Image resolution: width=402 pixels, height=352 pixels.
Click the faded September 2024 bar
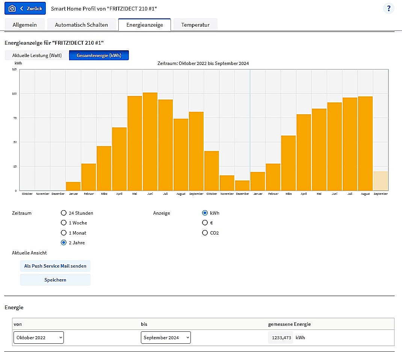381,181
